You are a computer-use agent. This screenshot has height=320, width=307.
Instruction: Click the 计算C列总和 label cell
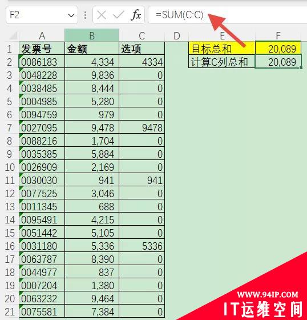pyautogui.click(x=222, y=61)
